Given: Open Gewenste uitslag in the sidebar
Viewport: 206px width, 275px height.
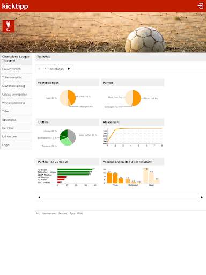Looking at the screenshot, I should 16,86.
